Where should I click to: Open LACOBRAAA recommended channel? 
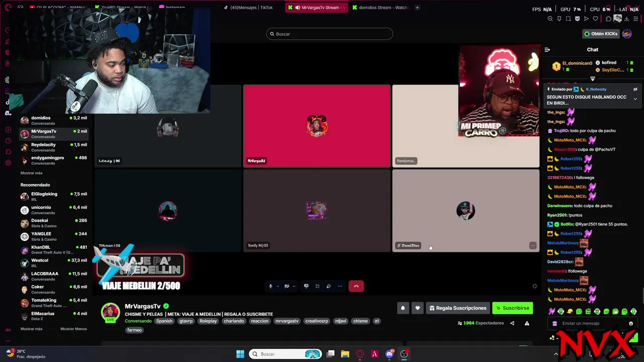coord(54,276)
